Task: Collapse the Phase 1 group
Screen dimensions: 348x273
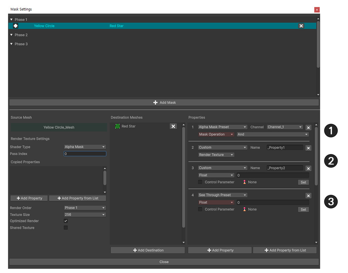Action: coord(11,19)
